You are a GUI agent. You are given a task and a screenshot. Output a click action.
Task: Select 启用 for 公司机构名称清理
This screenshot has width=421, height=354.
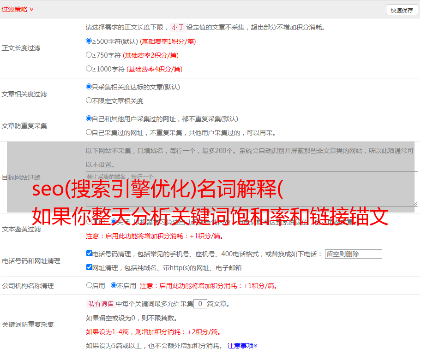click(89, 285)
